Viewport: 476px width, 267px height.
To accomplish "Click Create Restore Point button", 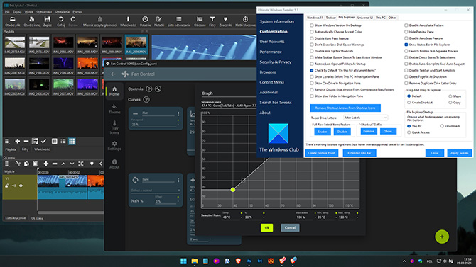I will 321,153.
